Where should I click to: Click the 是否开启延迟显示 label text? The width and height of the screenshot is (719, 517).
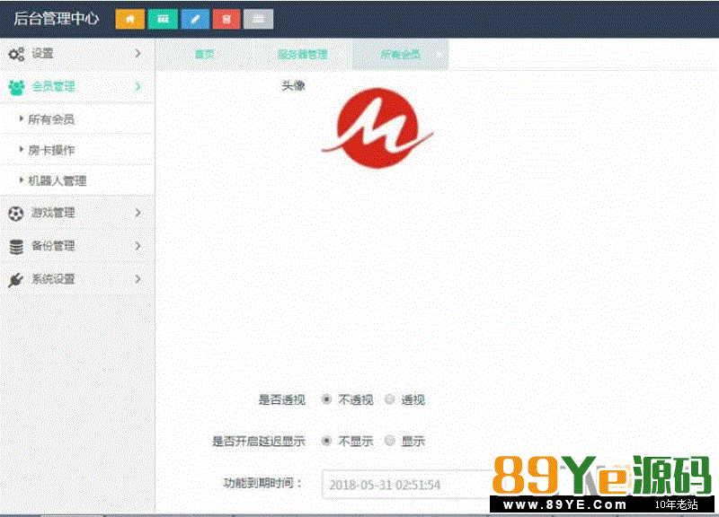pyautogui.click(x=259, y=442)
